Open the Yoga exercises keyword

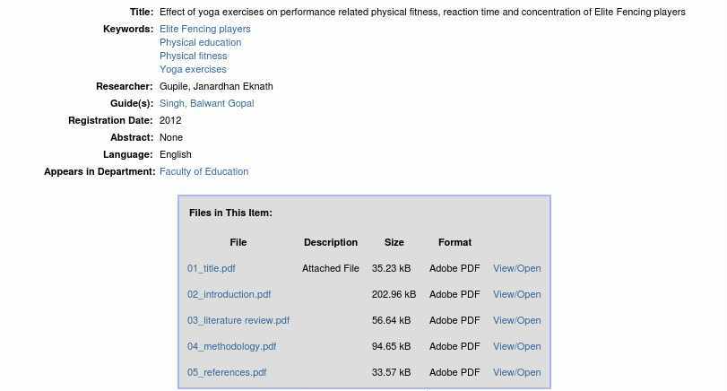(193, 70)
